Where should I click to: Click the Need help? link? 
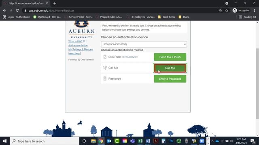coord(74,54)
